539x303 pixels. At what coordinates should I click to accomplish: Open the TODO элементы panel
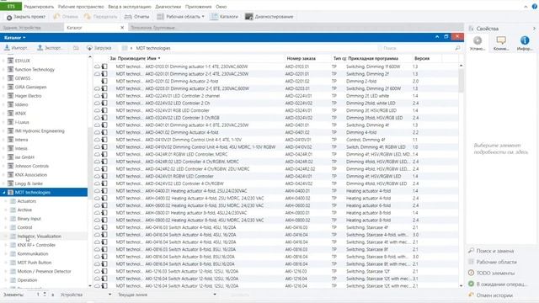click(492, 273)
